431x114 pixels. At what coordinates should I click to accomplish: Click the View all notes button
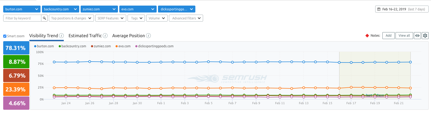coord(404,36)
